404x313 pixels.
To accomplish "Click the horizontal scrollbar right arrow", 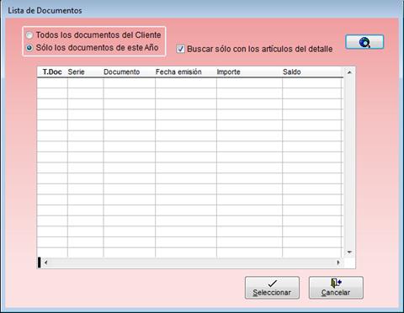I will click(x=338, y=263).
